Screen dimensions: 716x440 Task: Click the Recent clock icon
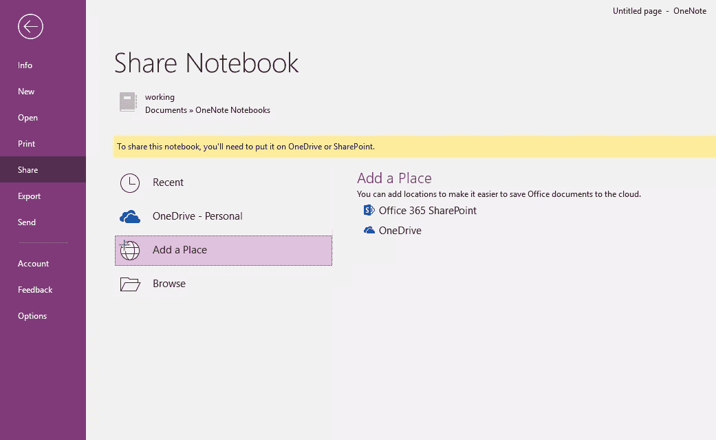pos(130,182)
